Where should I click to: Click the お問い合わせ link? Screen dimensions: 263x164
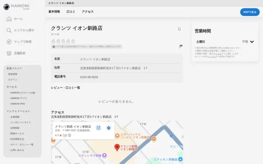pyautogui.click(x=17, y=150)
